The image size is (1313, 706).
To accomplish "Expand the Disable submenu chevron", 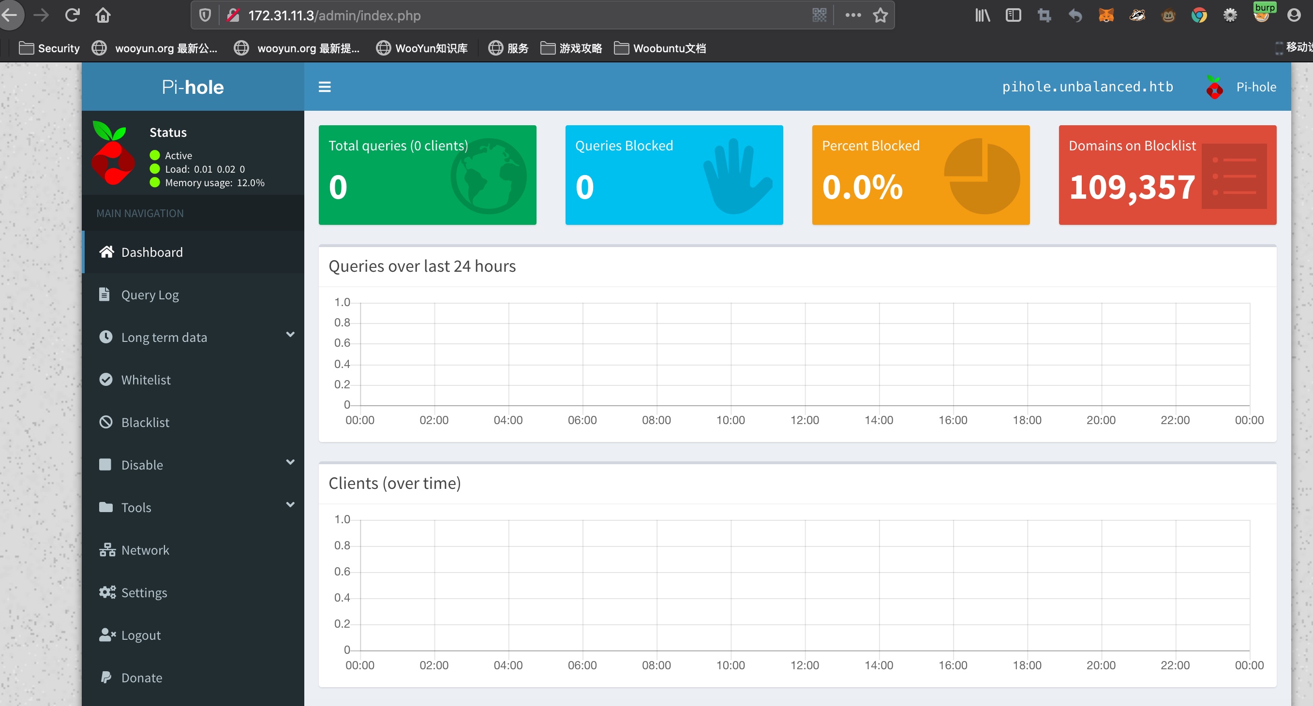I will (290, 462).
